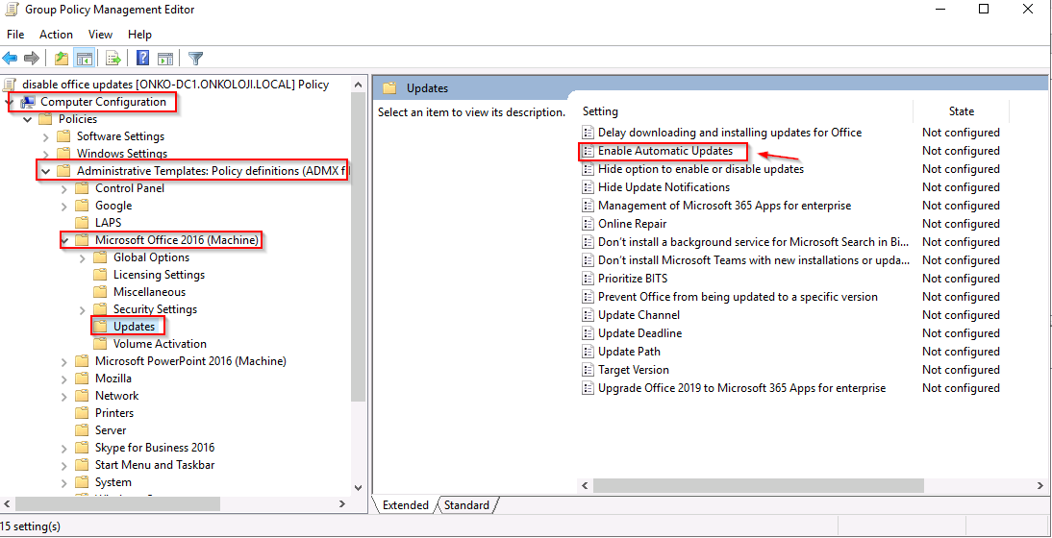Select the Volume Activation folder
The height and width of the screenshot is (538, 1052).
click(160, 344)
